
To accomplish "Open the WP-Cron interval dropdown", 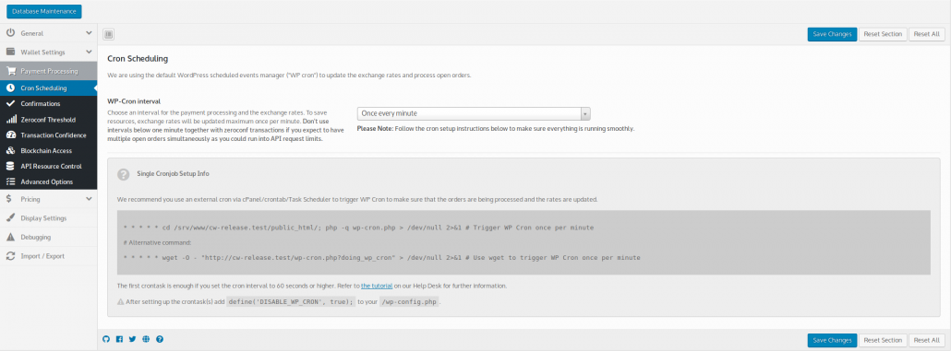I will pos(474,113).
